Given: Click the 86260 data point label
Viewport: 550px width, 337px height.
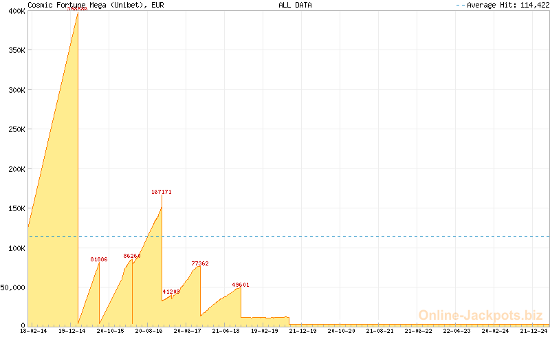Looking at the screenshot, I should 132,256.
